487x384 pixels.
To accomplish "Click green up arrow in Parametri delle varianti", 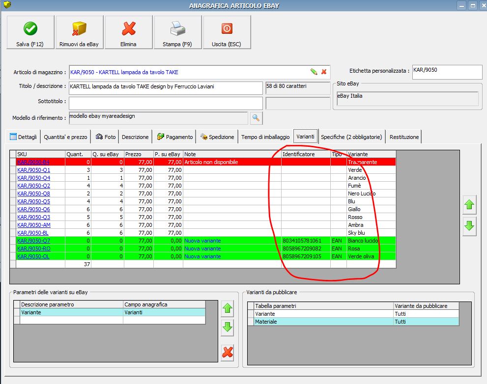I will pyautogui.click(x=228, y=308).
